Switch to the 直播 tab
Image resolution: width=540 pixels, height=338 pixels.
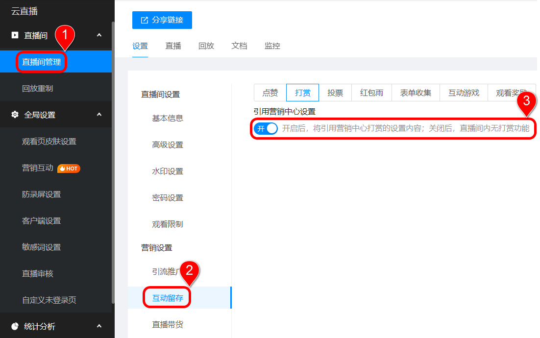point(173,46)
